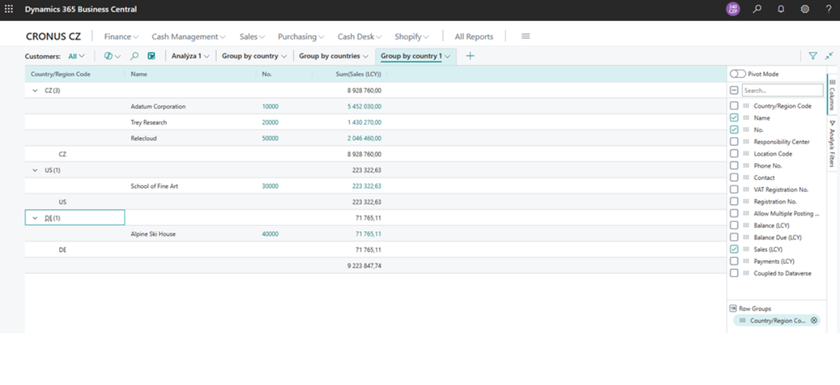Open customer number 40000
Image resolution: width=840 pixels, height=385 pixels.
(x=270, y=234)
